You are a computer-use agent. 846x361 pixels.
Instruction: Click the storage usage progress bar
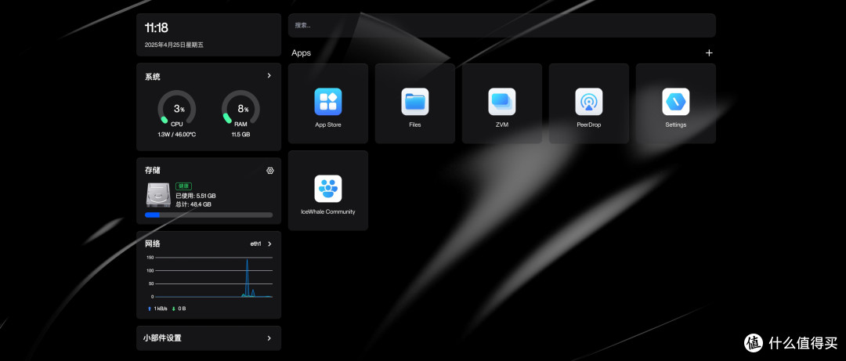click(x=209, y=215)
